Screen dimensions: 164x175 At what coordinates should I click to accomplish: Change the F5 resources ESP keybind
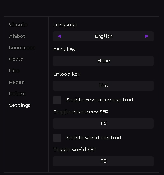tap(103, 123)
